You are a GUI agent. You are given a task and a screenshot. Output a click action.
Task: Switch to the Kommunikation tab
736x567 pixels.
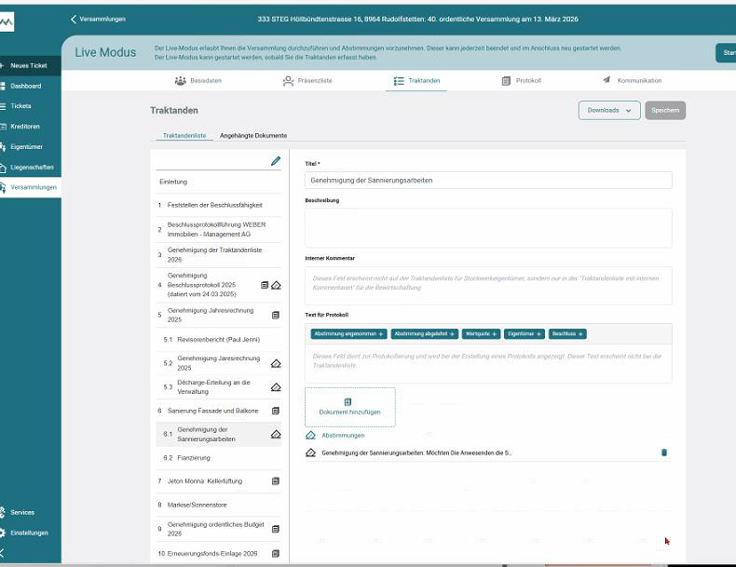[633, 81]
